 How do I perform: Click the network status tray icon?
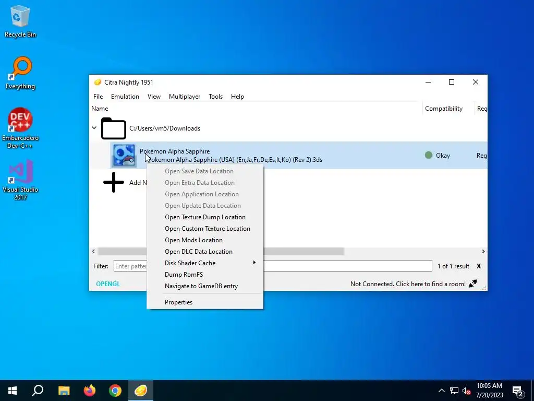pyautogui.click(x=454, y=391)
